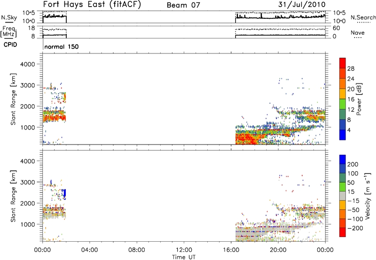Select the "16:00" time axis label
The width and height of the screenshot is (376, 260).
point(231,250)
